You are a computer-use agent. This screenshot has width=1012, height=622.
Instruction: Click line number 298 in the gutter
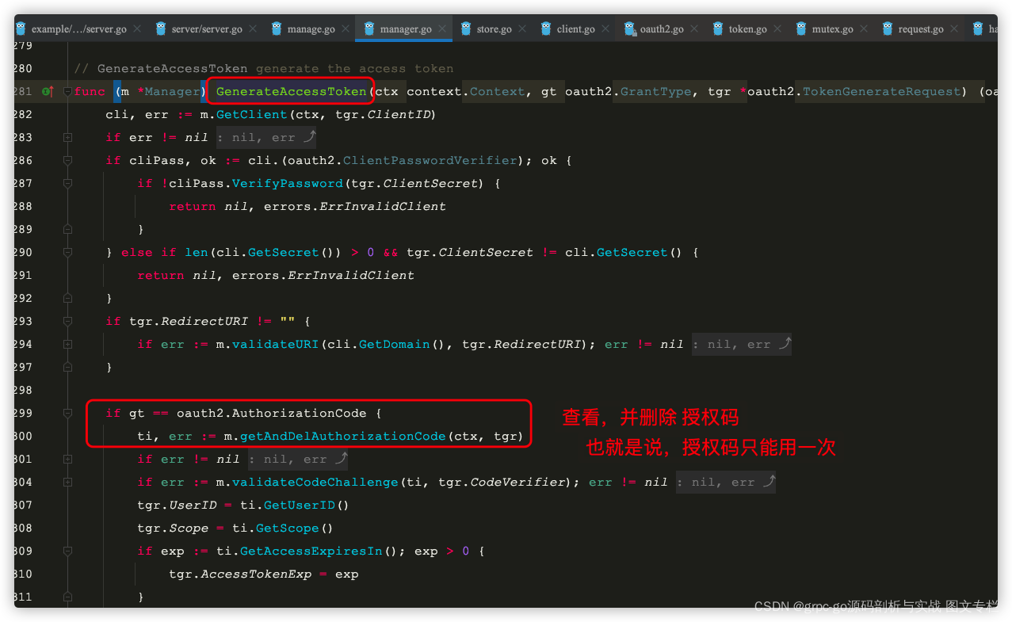[x=23, y=391]
